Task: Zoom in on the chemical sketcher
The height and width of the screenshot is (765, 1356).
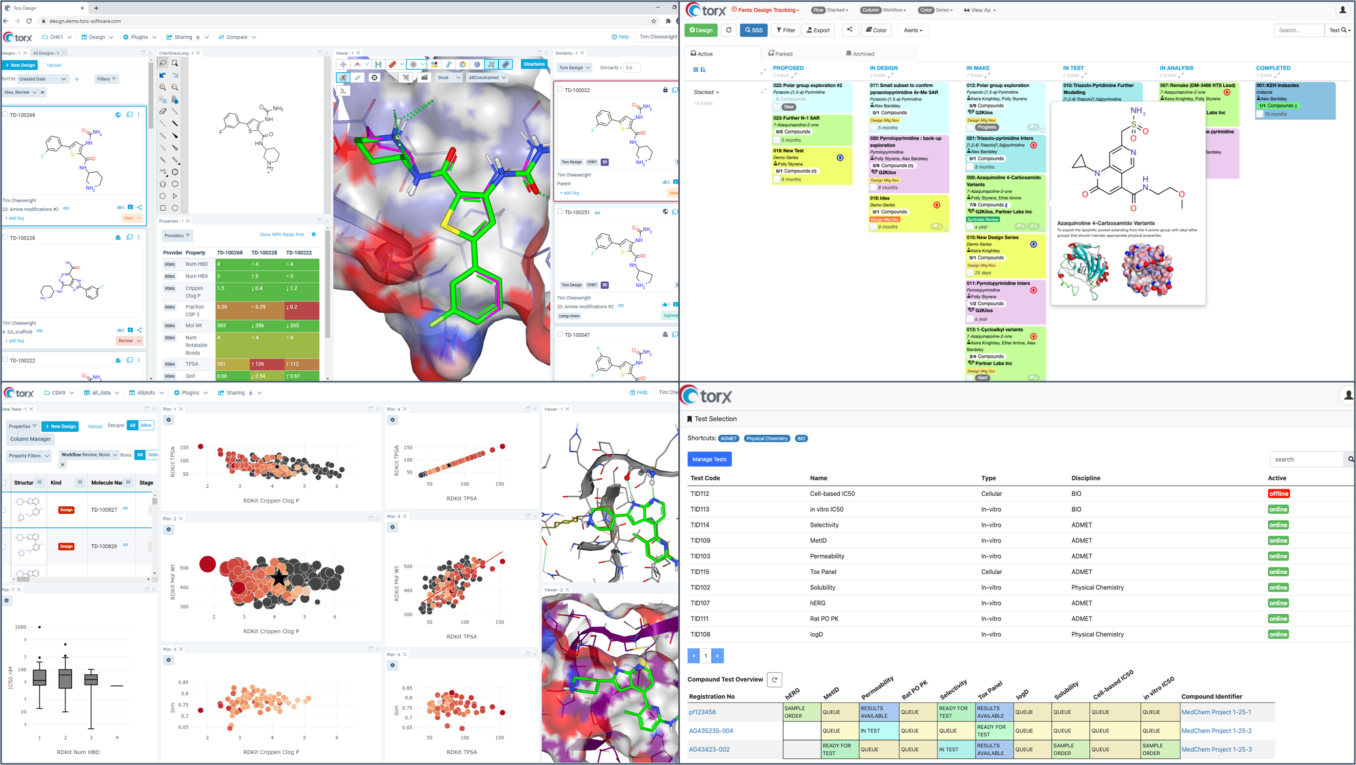Action: tap(162, 87)
